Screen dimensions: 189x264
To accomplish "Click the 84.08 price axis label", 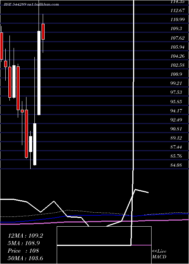I will (x=176, y=165).
